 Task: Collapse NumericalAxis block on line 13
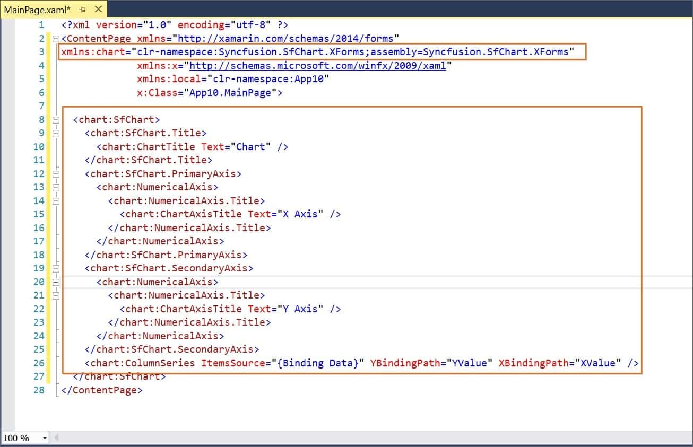click(x=56, y=187)
